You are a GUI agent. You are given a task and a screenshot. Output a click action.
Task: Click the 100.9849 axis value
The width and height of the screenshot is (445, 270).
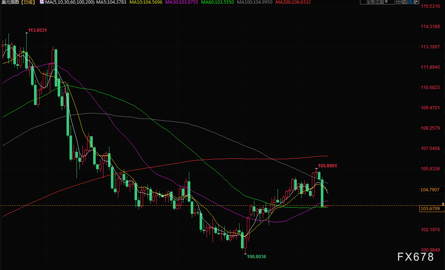[430, 250]
